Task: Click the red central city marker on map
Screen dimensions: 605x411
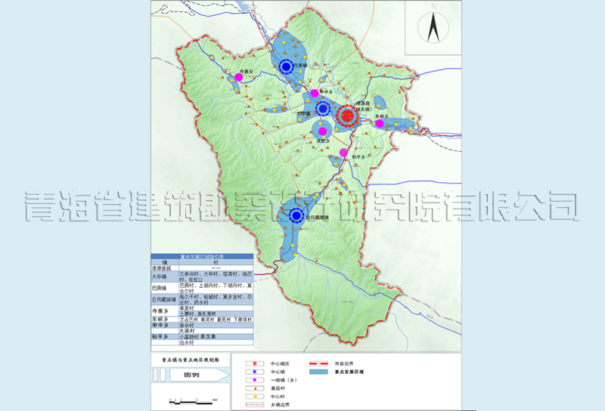Action: [x=347, y=116]
